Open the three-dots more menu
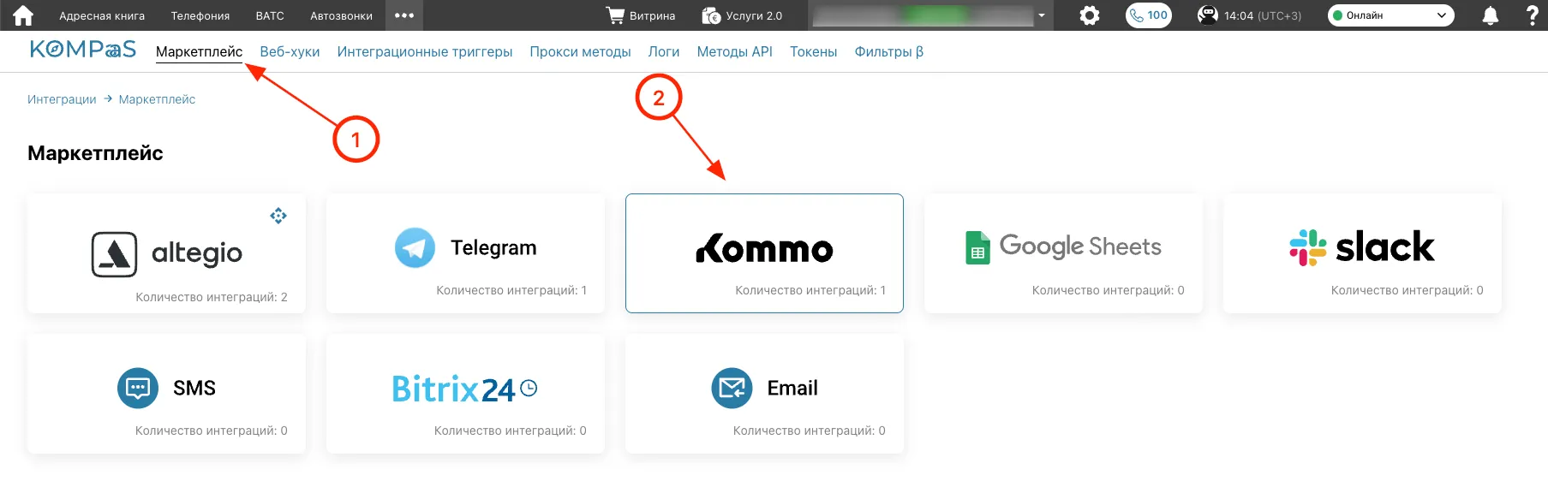Screen dimensions: 1548x487 (404, 15)
